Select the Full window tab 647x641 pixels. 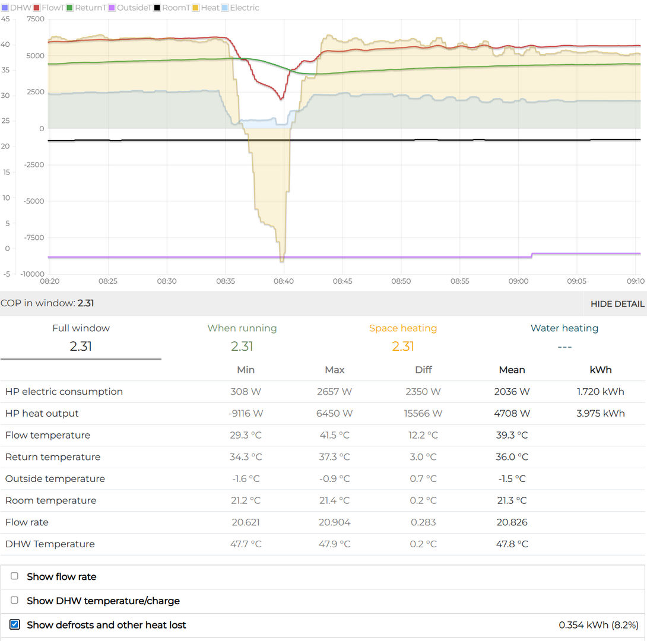pos(81,337)
